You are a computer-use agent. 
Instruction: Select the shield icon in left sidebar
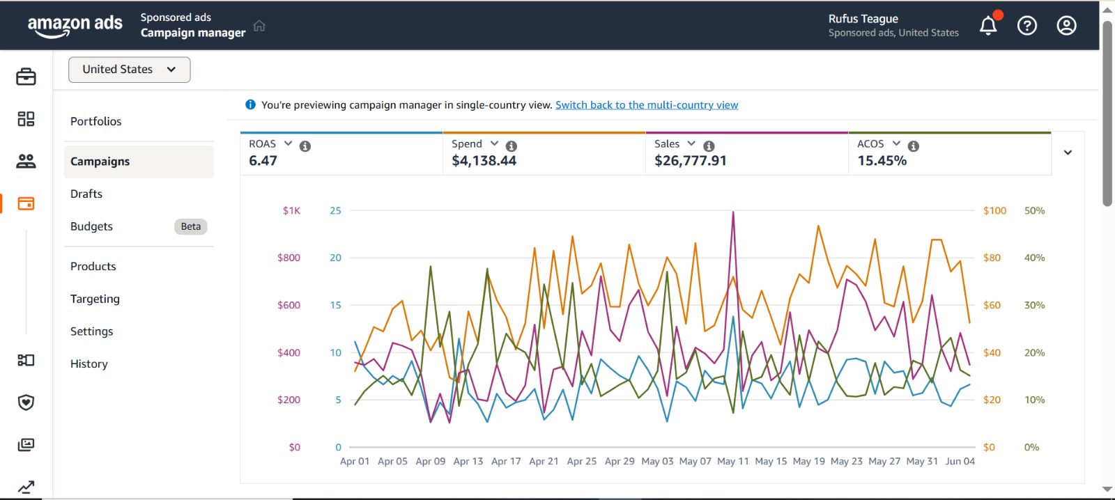(x=26, y=403)
